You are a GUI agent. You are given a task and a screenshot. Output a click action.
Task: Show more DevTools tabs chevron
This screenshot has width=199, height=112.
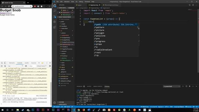point(39,63)
